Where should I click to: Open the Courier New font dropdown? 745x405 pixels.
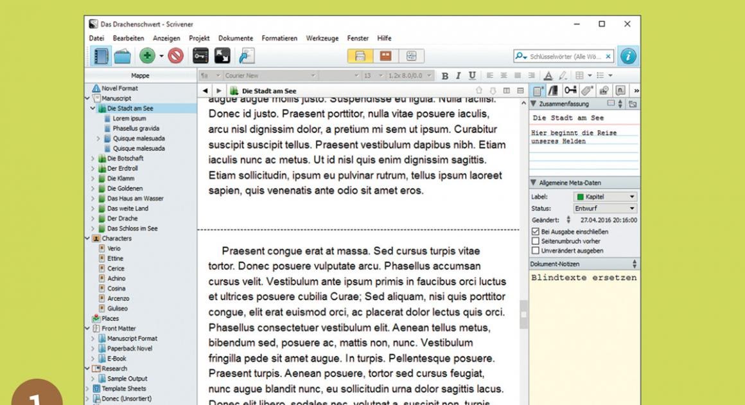point(270,76)
